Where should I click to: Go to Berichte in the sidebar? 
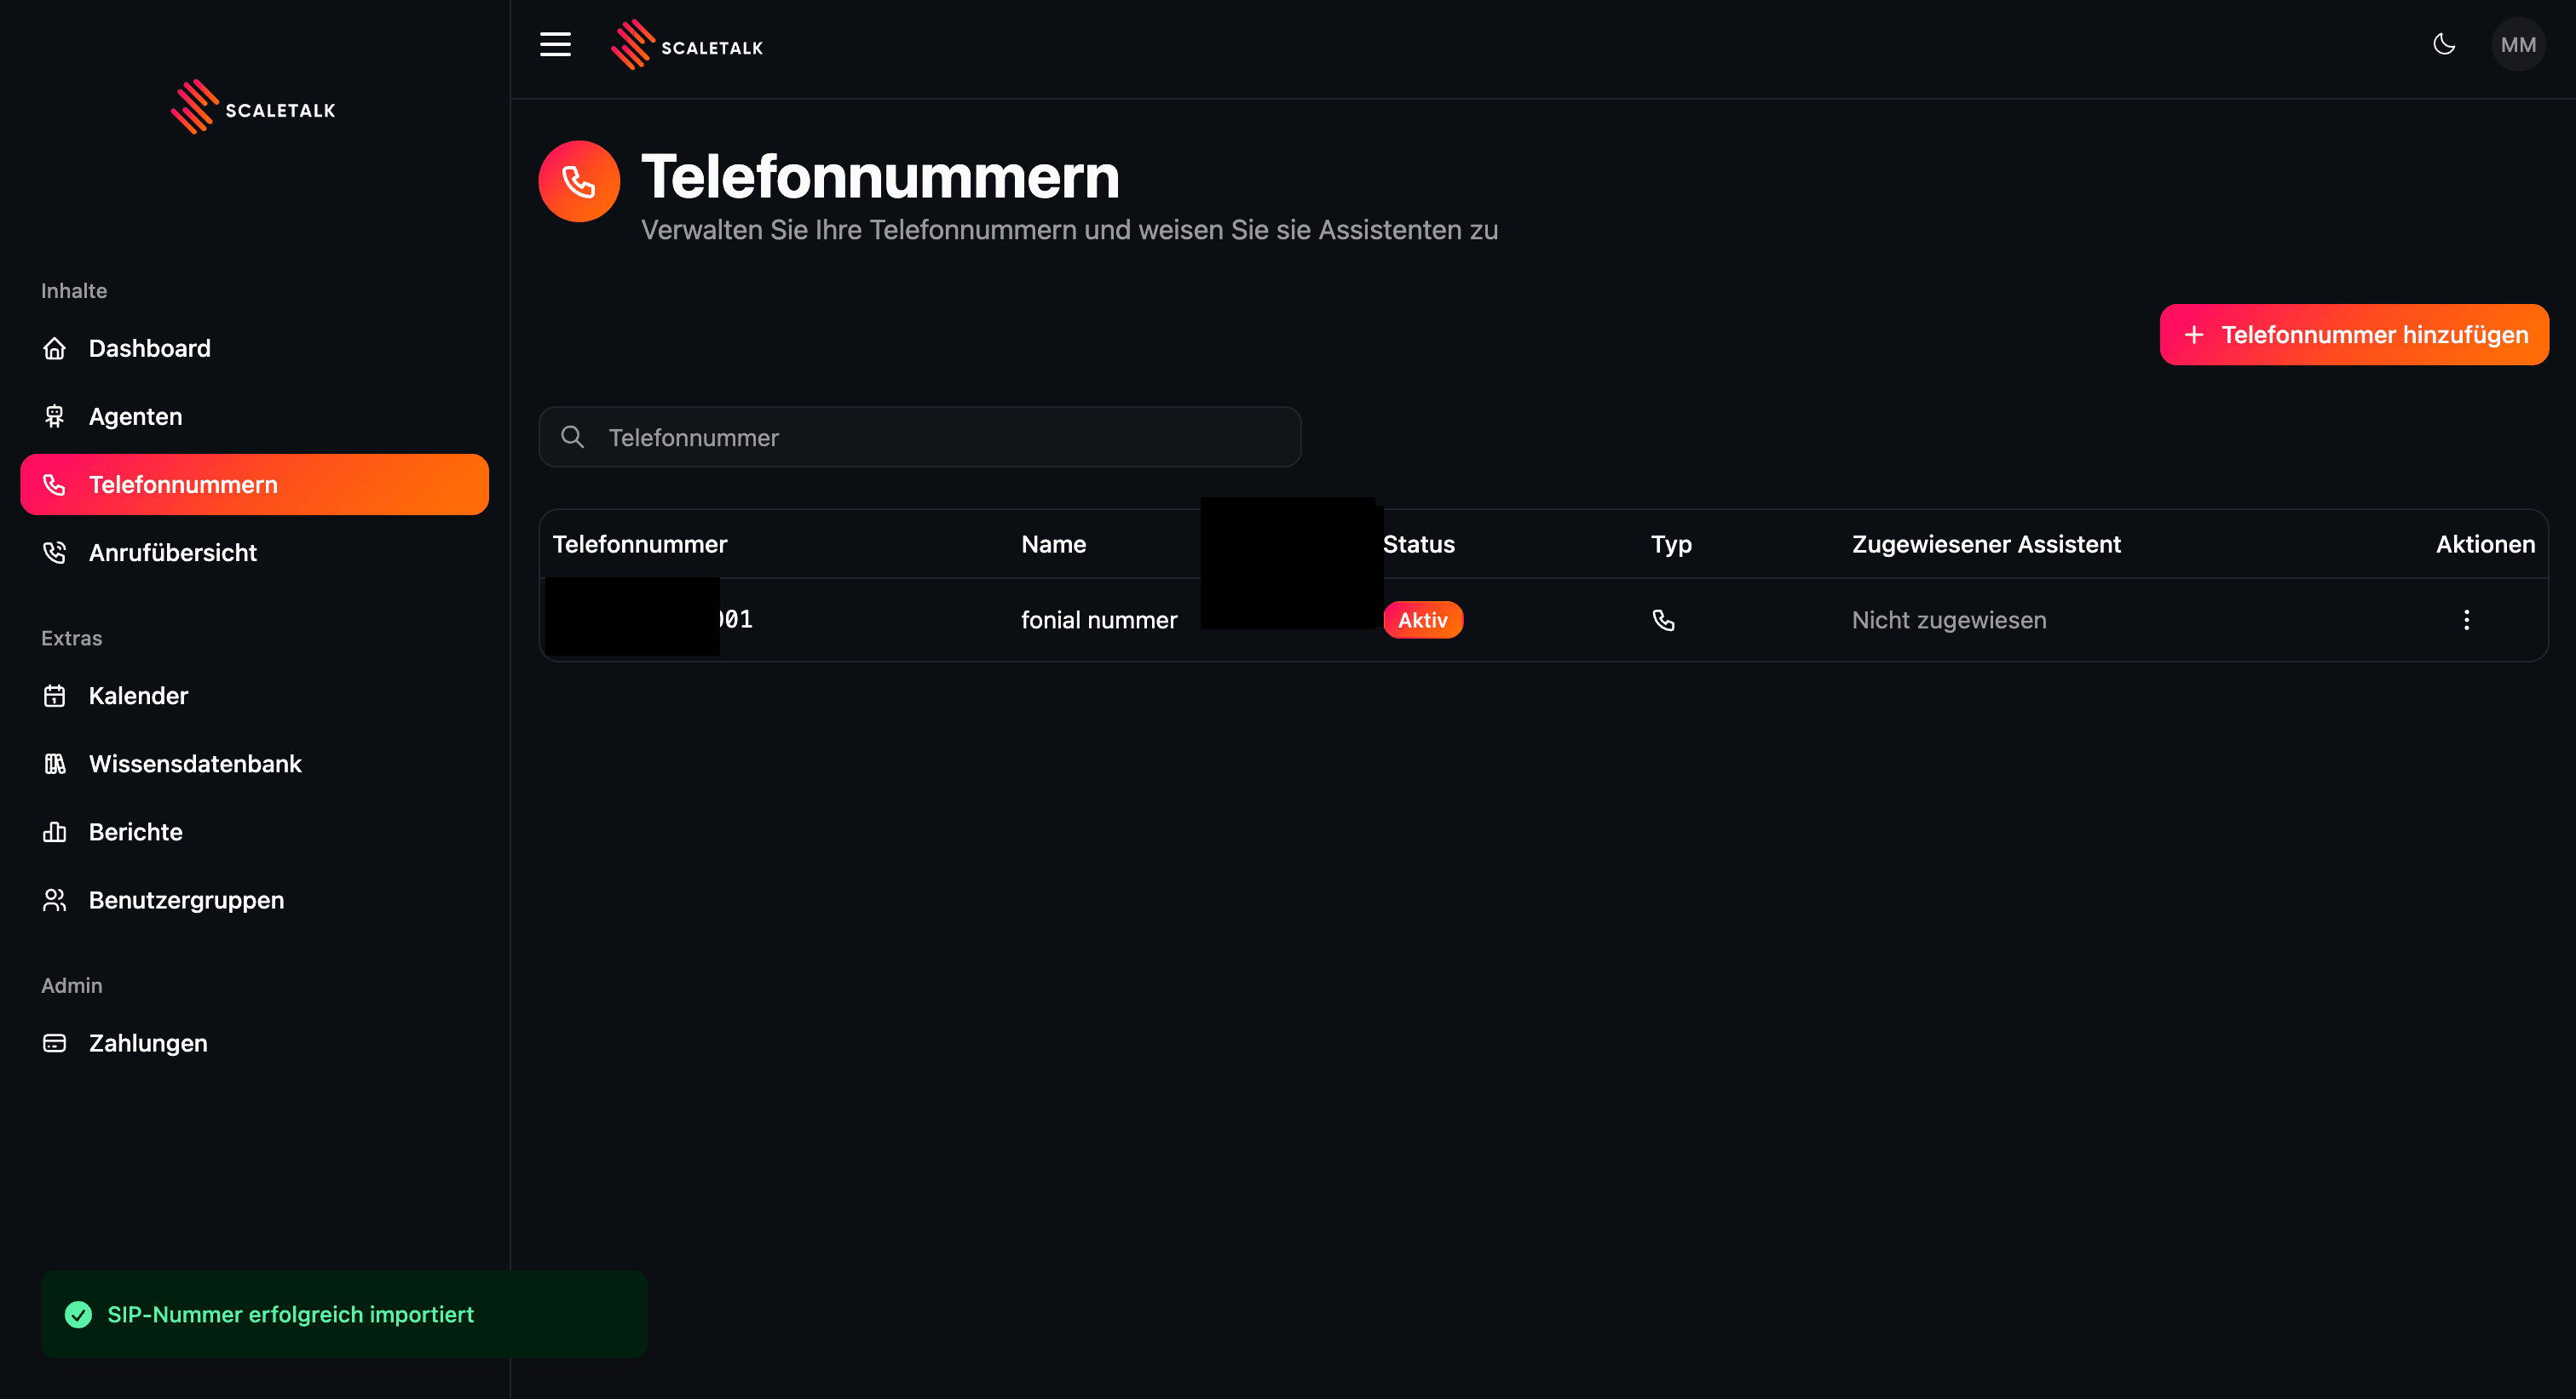coord(254,831)
